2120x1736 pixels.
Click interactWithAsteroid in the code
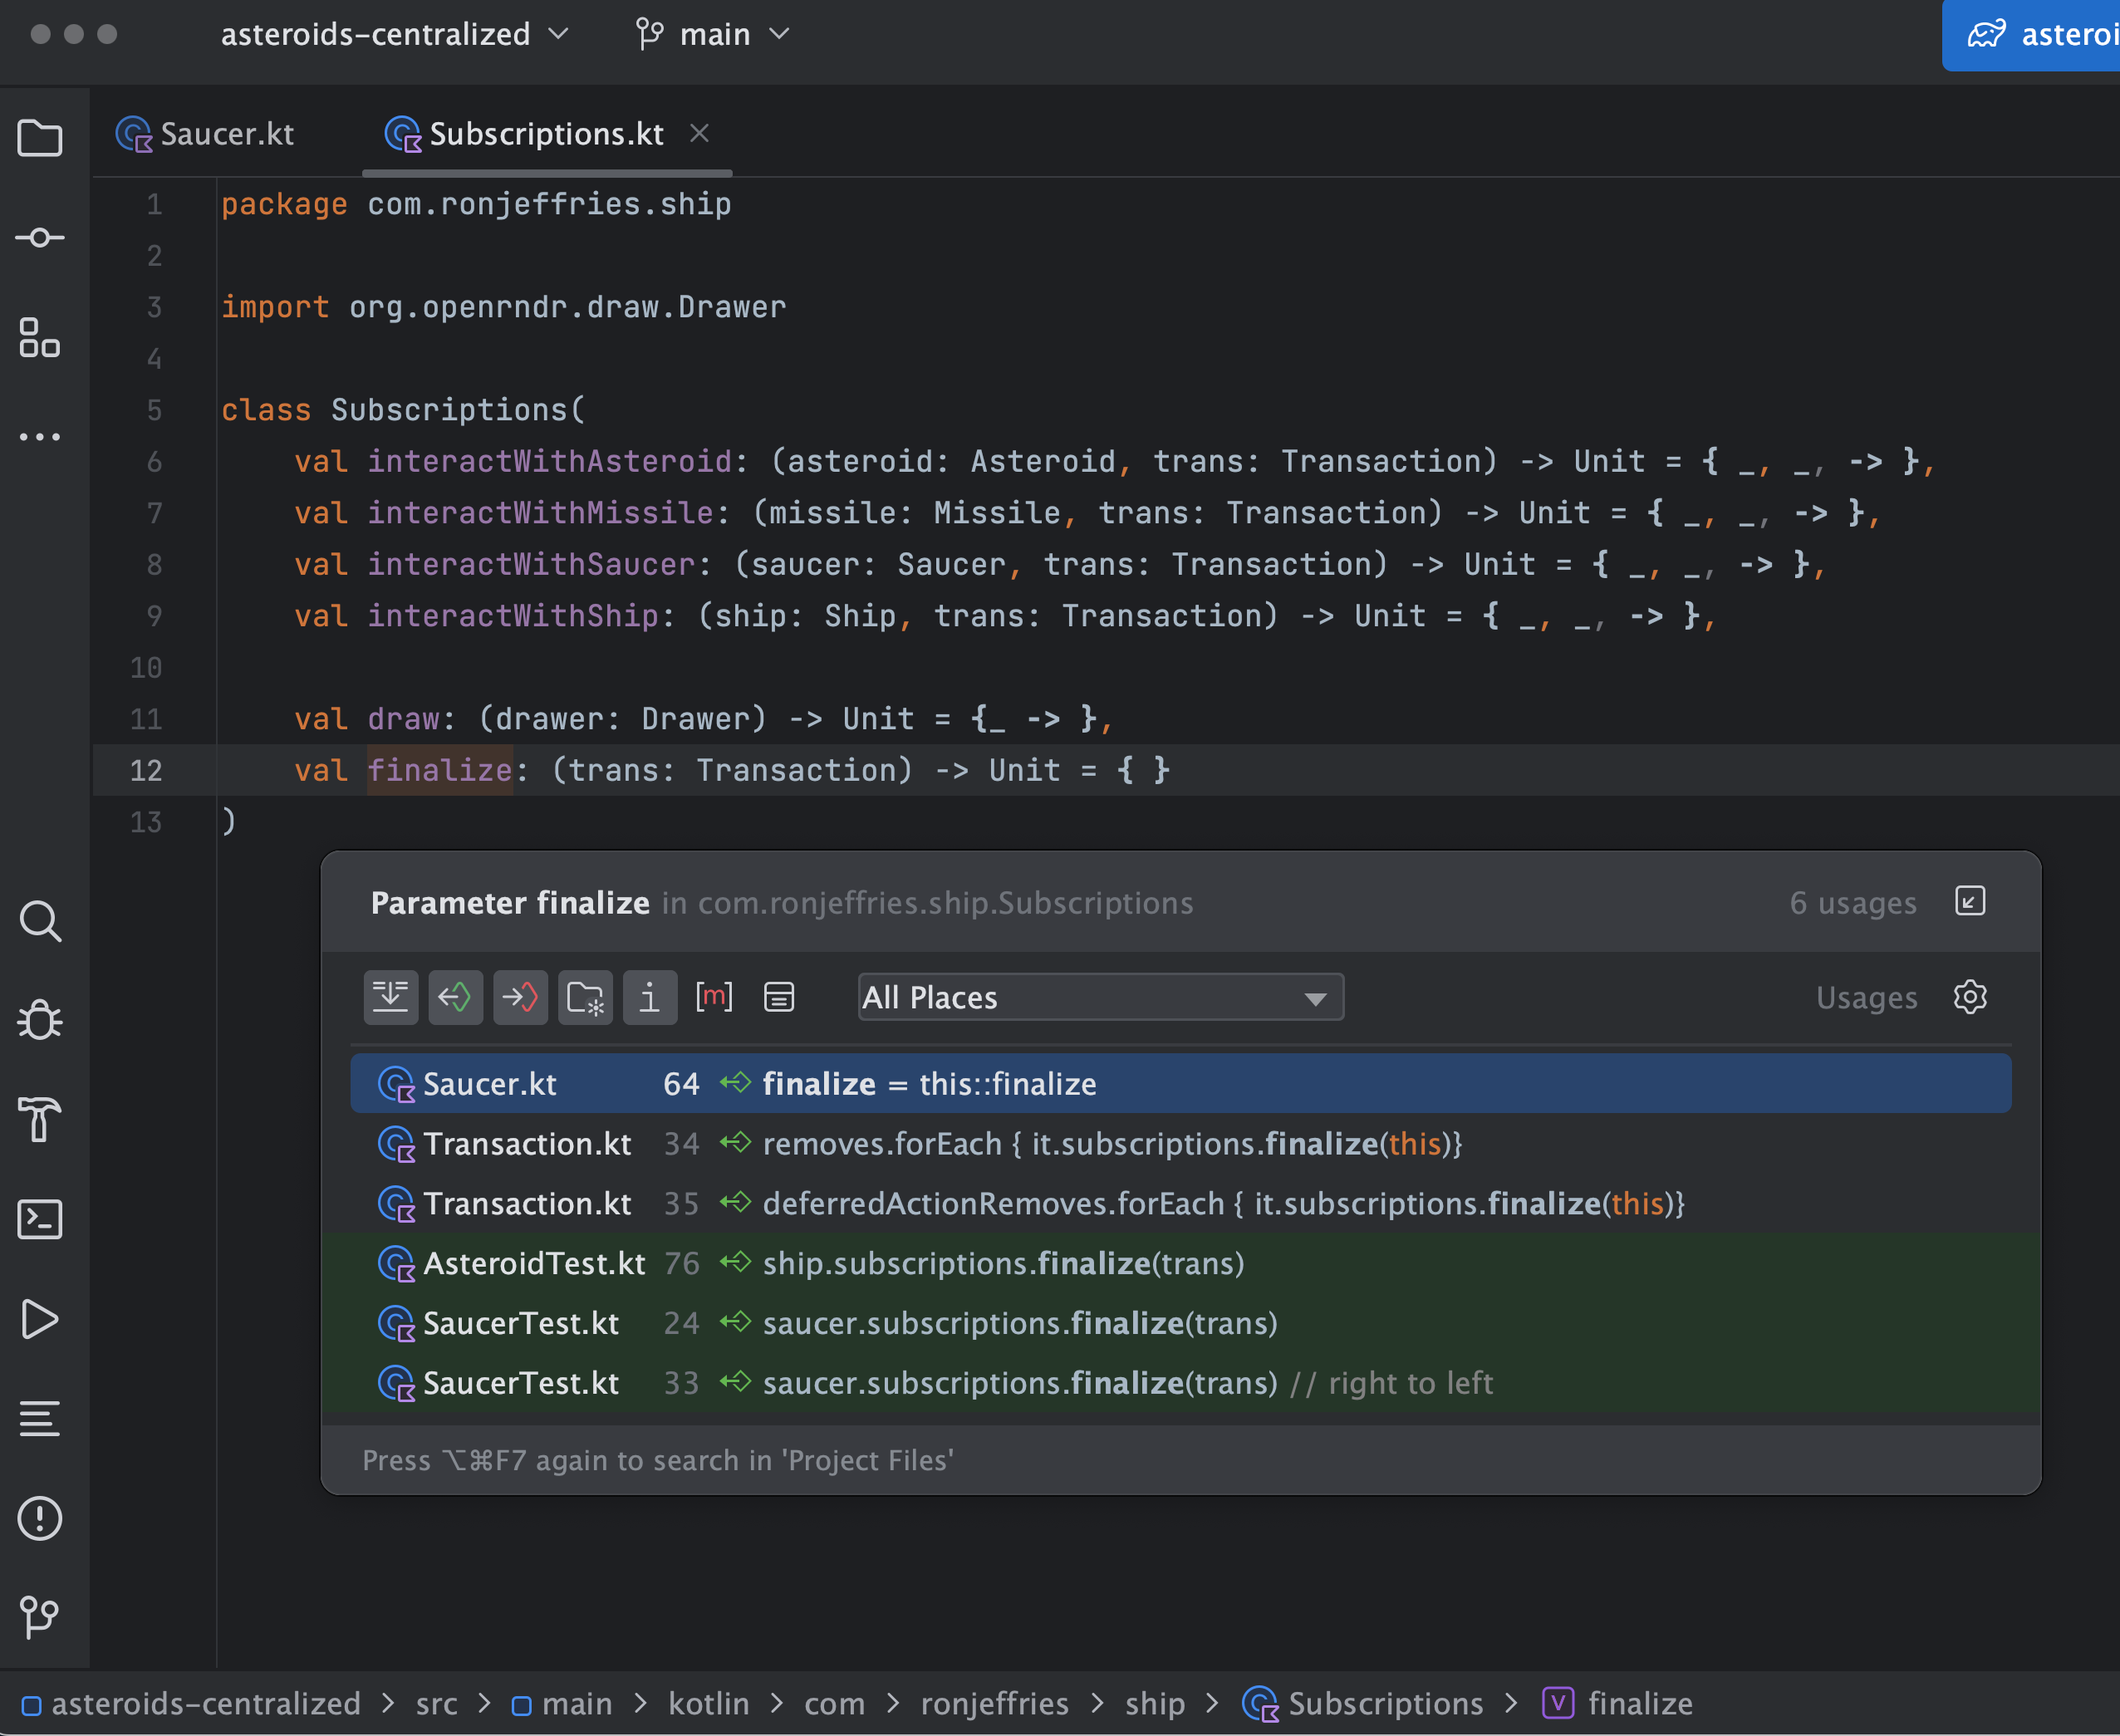(x=550, y=461)
